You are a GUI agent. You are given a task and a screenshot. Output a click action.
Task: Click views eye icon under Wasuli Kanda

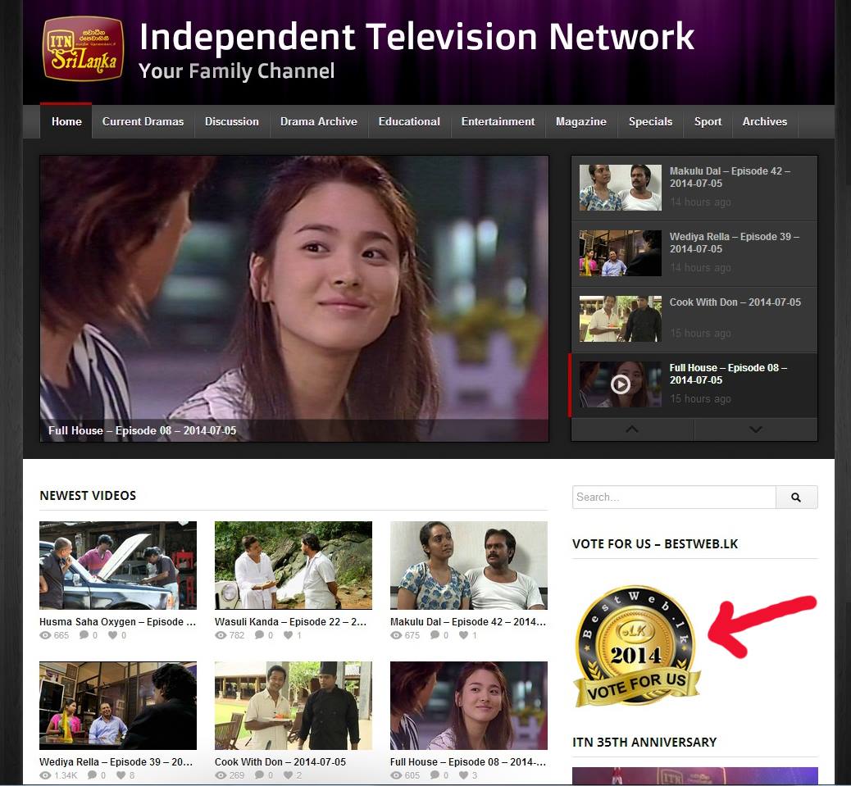[221, 635]
